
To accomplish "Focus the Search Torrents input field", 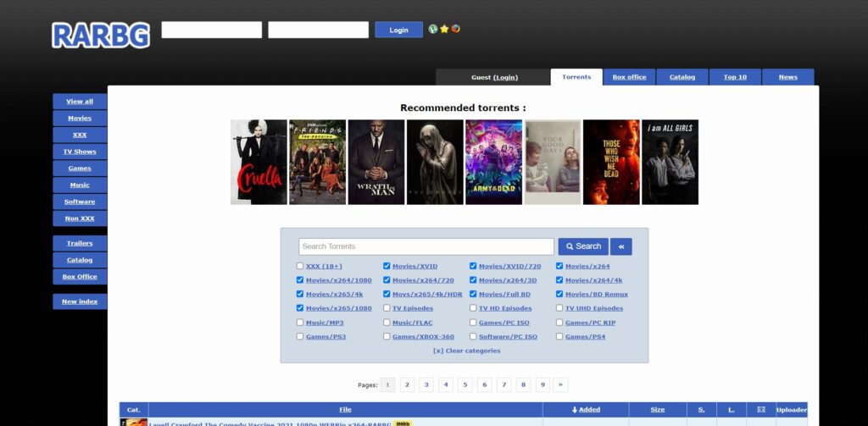I will pyautogui.click(x=426, y=246).
